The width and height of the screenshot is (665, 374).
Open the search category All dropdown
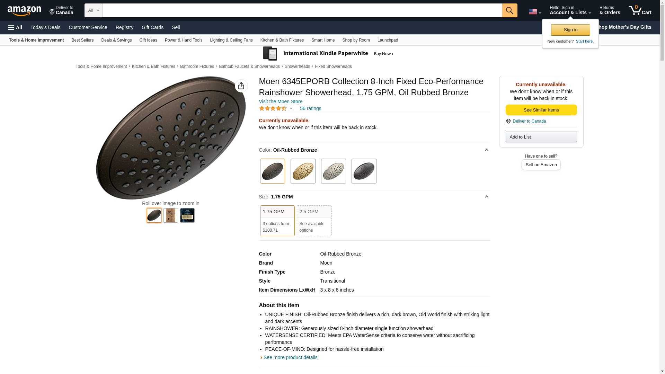pyautogui.click(x=93, y=10)
